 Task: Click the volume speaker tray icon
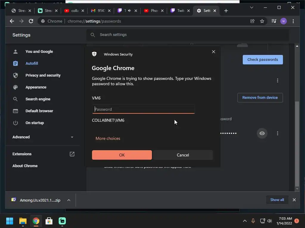[x=269, y=221]
